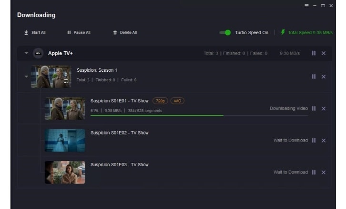Pause Suspicion S01E02 waiting download
This screenshot has height=209, width=346.
[314, 140]
